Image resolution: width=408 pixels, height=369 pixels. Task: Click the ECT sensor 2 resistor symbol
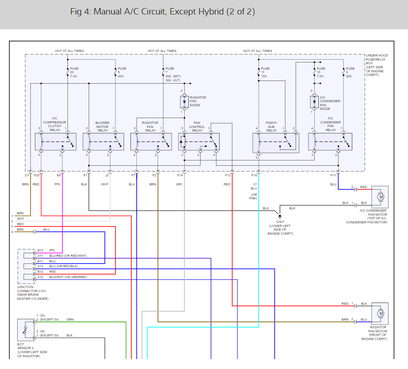pos(26,330)
